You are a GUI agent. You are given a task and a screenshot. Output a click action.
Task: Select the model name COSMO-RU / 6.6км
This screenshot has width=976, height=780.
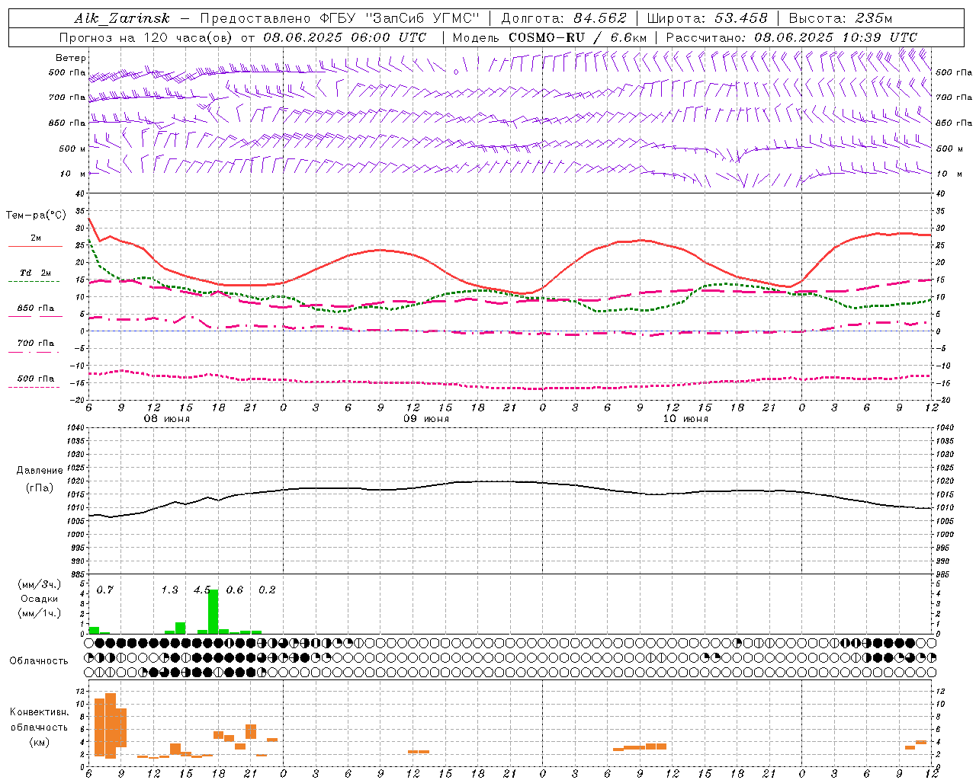(577, 37)
